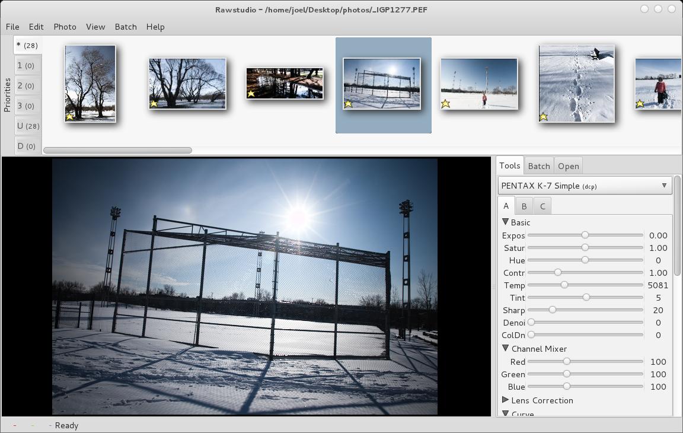The image size is (683, 433).
Task: Select settings snapshot B tab
Action: pos(525,206)
